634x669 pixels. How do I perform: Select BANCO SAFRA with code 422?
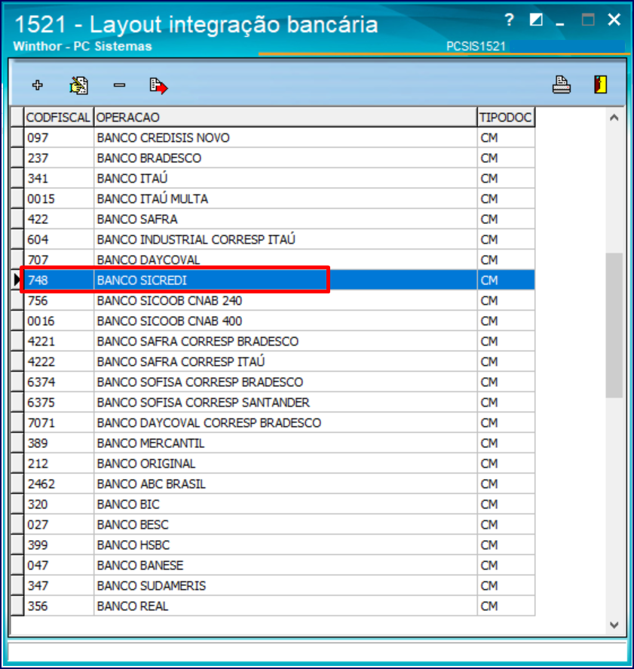(x=279, y=219)
